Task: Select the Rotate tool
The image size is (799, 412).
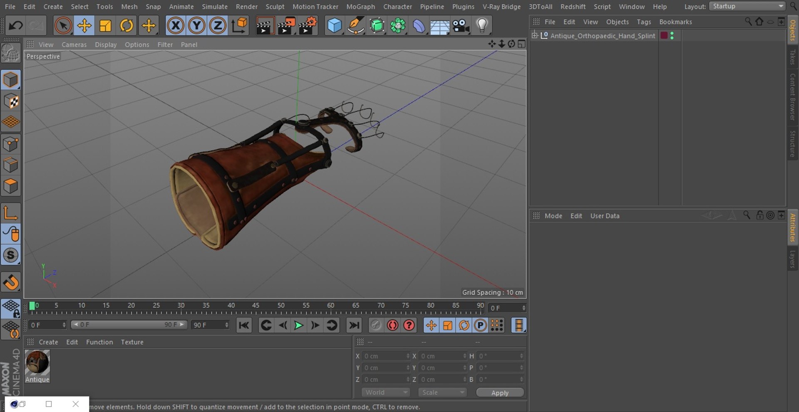Action: click(x=127, y=26)
